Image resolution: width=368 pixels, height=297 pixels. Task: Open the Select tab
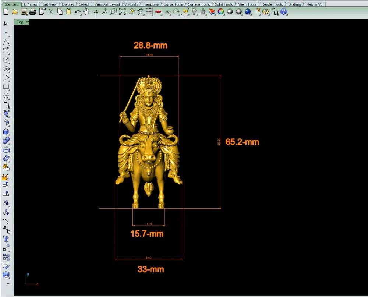(x=84, y=4)
